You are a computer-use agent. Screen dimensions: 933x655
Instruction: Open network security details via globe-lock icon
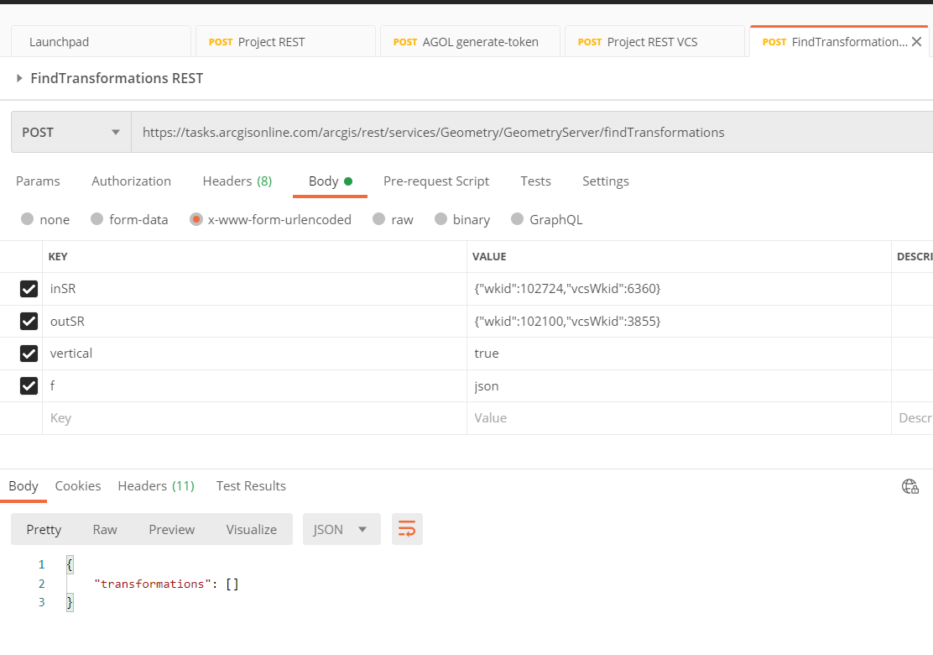coord(910,486)
